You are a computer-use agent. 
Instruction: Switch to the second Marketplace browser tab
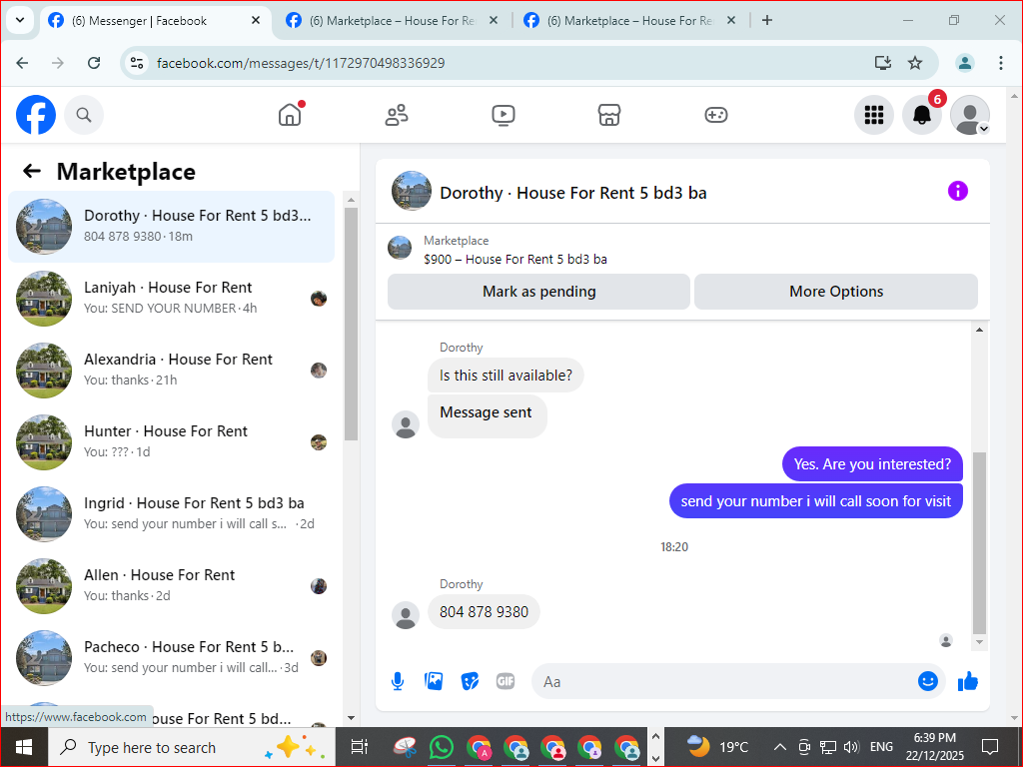click(x=392, y=21)
